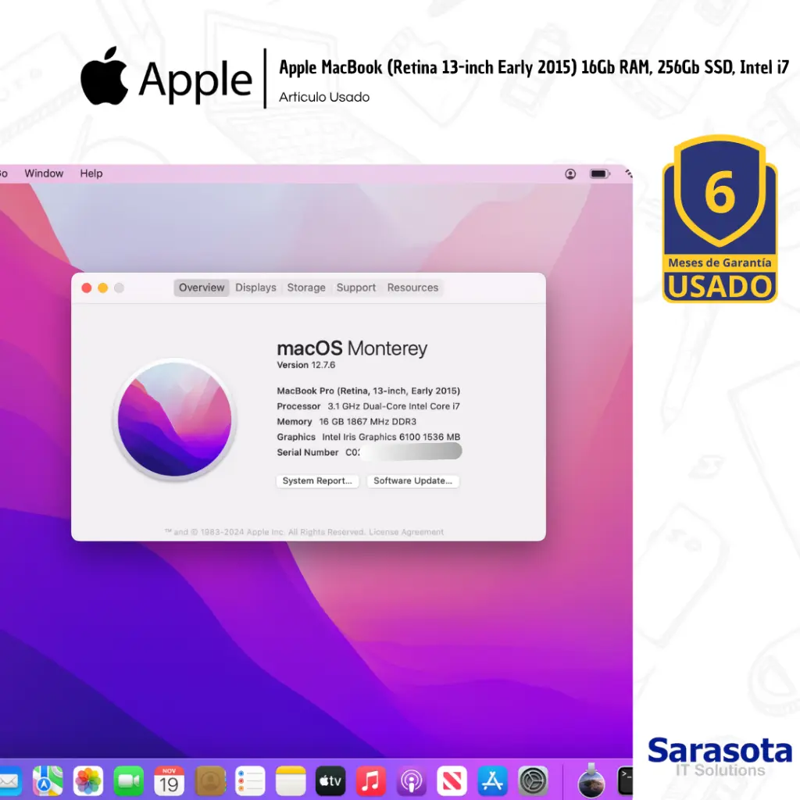Viewport: 800px width, 800px height.
Task: Click the System Report button
Action: click(317, 481)
